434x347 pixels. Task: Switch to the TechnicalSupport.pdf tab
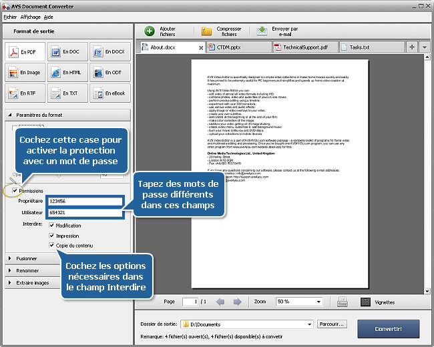tap(305, 47)
